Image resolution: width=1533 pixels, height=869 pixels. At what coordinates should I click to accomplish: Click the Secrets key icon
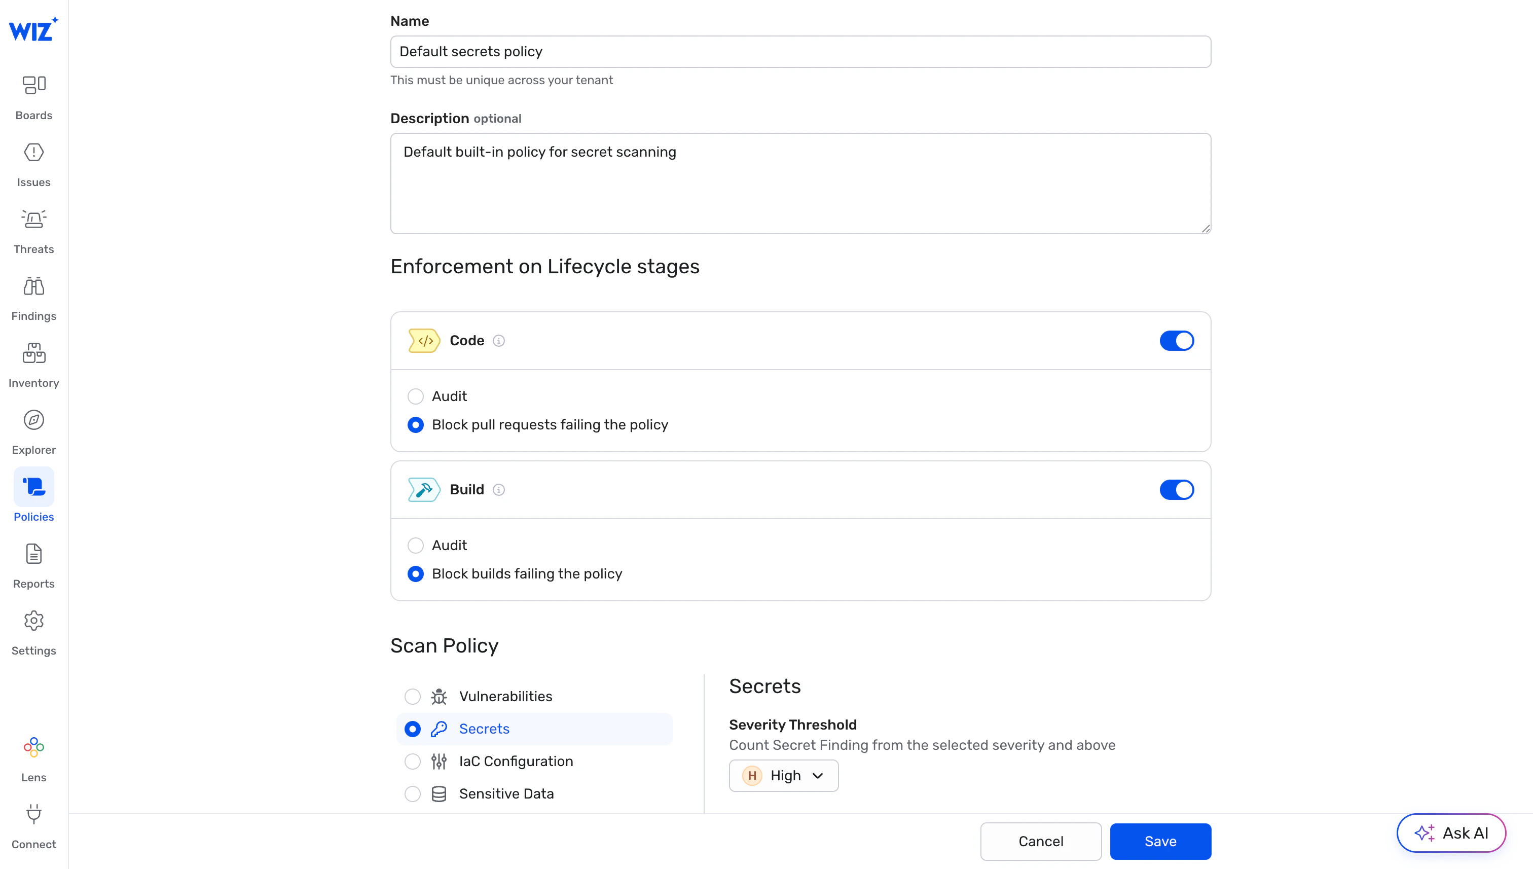pos(439,729)
